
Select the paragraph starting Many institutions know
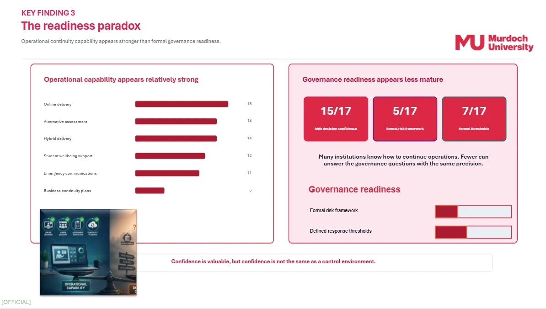(x=404, y=160)
